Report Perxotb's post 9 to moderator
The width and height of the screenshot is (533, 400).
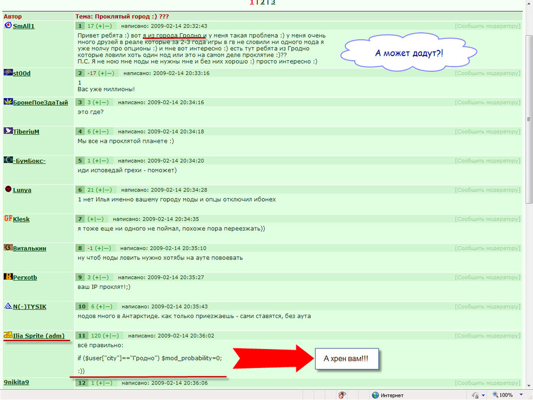coord(488,278)
